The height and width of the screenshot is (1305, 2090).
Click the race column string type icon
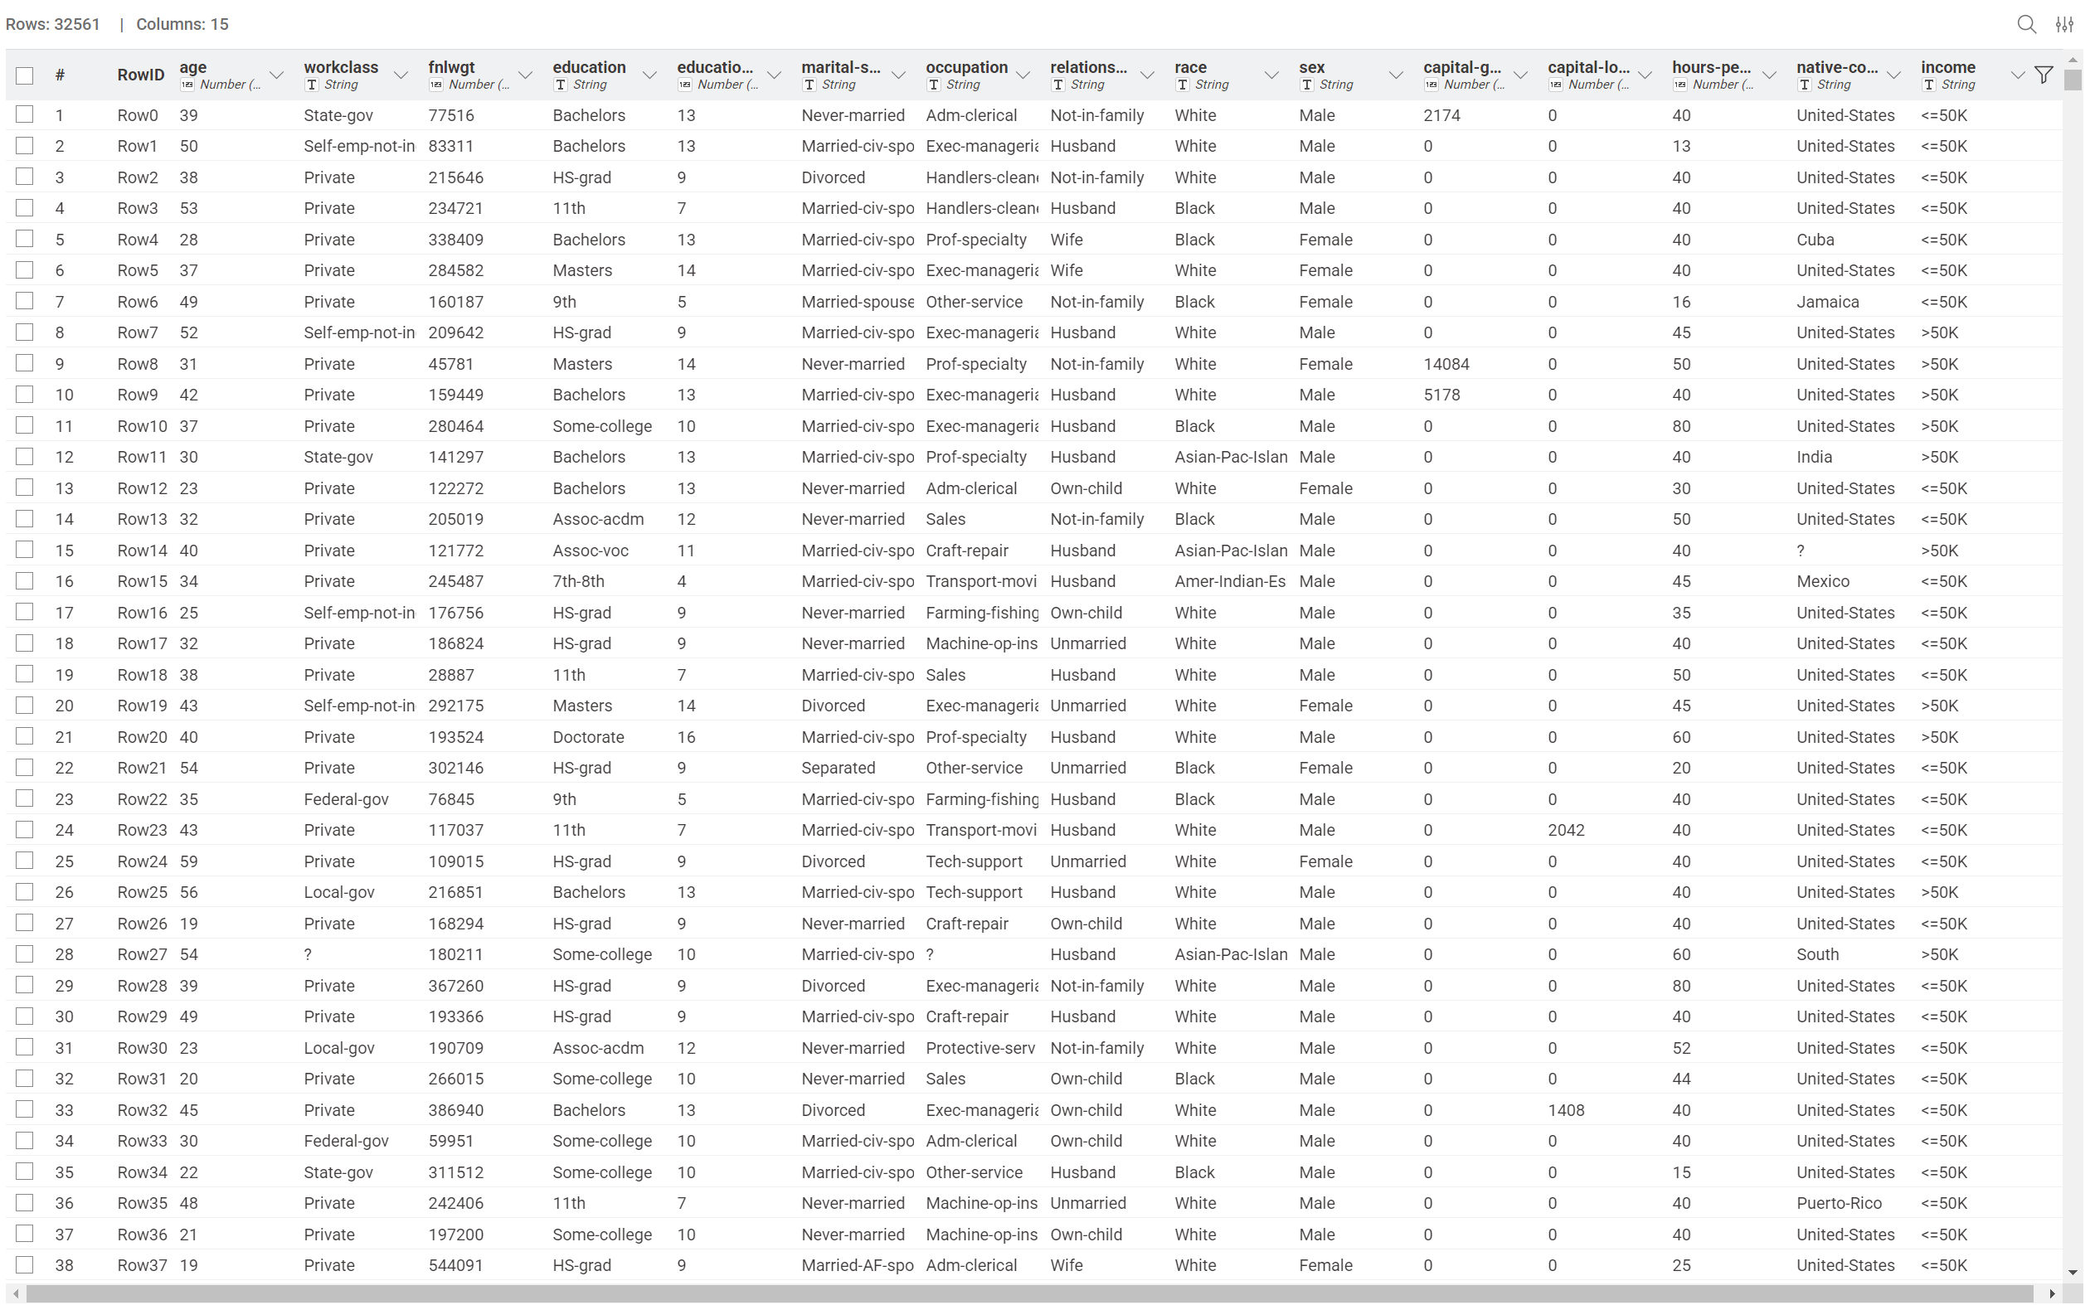(1182, 85)
